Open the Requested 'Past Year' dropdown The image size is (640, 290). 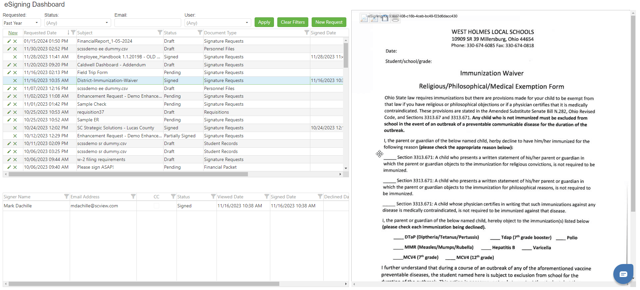(x=22, y=23)
